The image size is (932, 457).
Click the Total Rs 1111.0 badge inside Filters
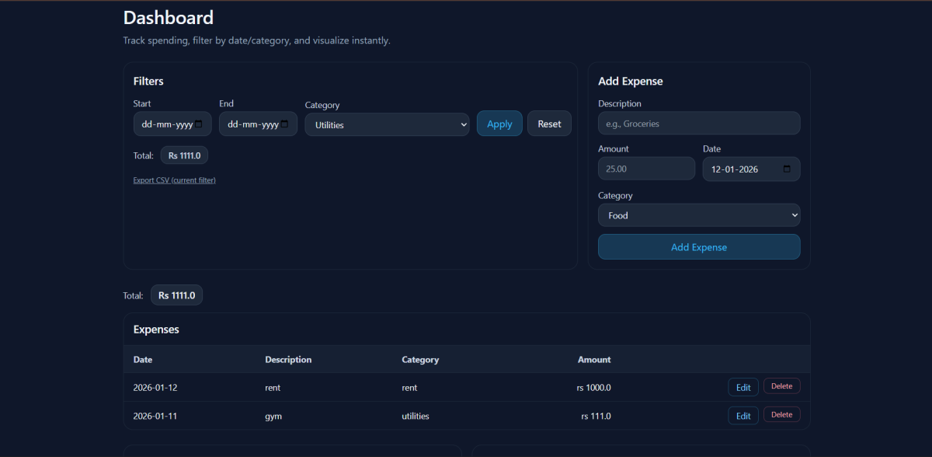[184, 155]
